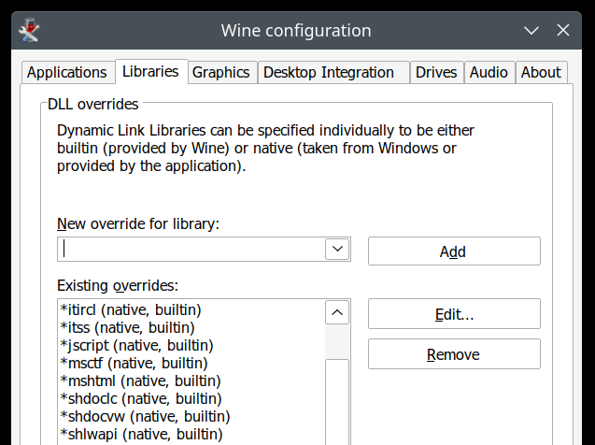Close the Wine configuration window
The width and height of the screenshot is (595, 445).
[x=563, y=30]
